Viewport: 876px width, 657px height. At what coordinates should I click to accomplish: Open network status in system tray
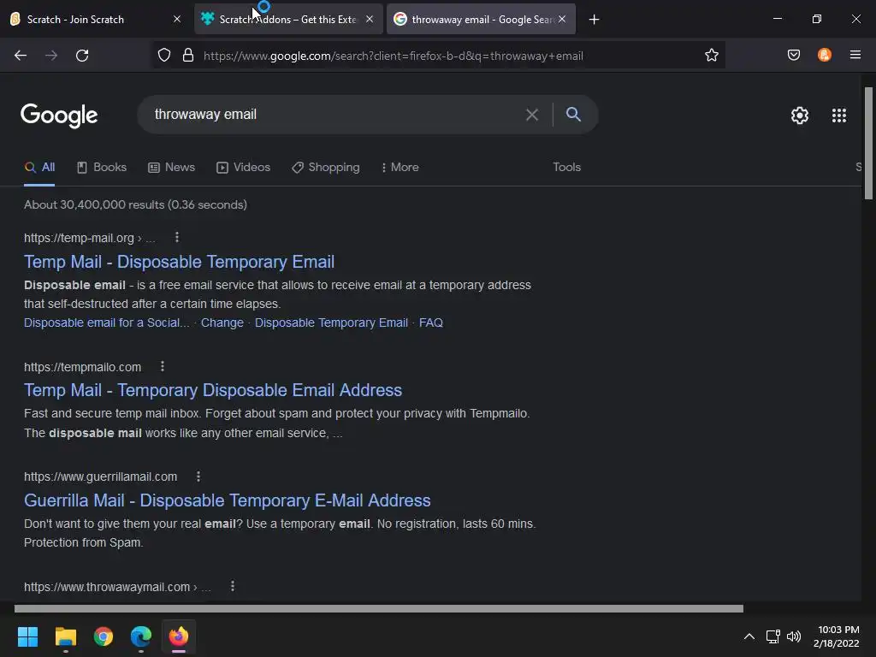pyautogui.click(x=773, y=636)
